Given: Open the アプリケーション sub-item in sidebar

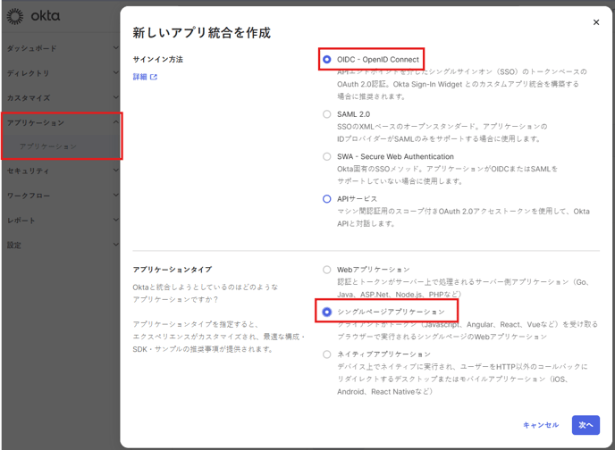Looking at the screenshot, I should pos(48,146).
